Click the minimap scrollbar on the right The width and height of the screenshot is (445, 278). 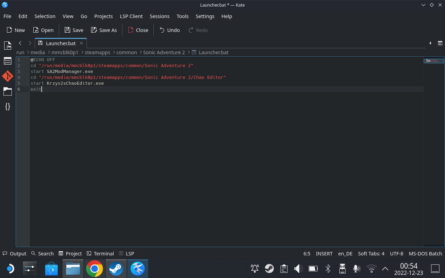click(x=434, y=60)
